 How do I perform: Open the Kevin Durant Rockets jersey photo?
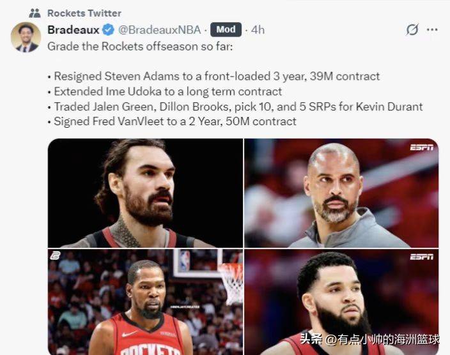click(145, 302)
